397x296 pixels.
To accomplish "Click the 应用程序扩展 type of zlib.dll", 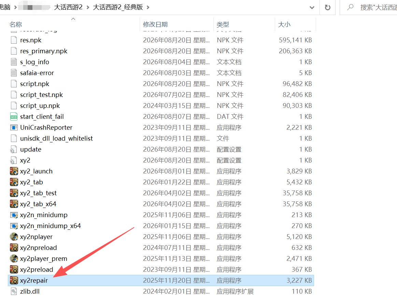I will [235, 292].
